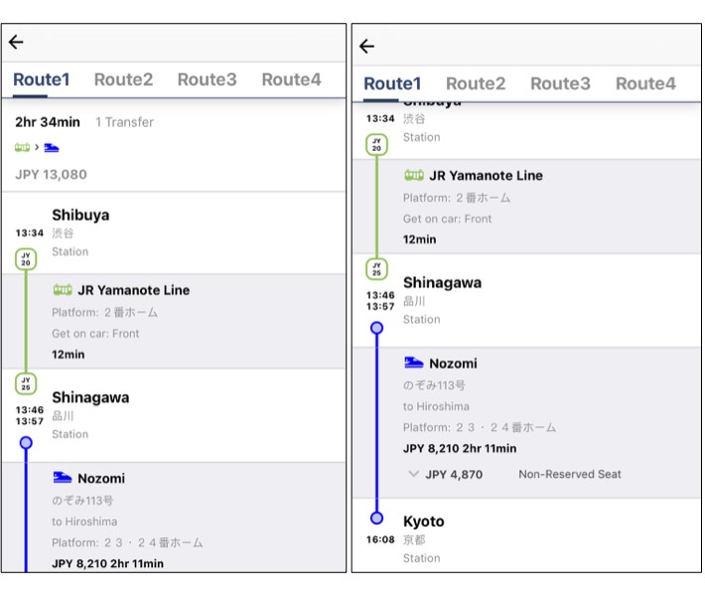This screenshot has height=596, width=705.
Task: Select Route1 tab on left screen
Action: click(42, 79)
